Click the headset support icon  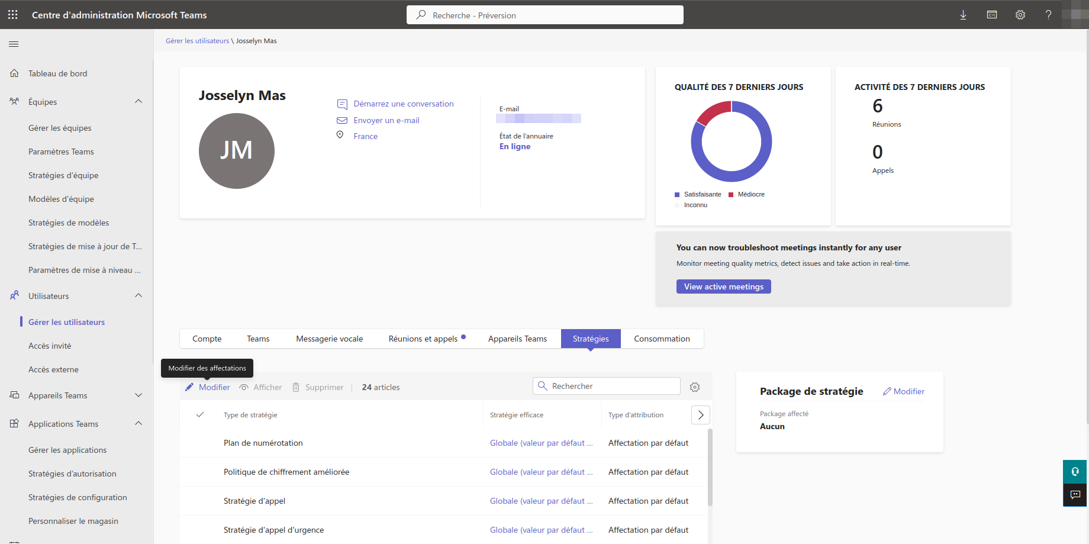1075,472
